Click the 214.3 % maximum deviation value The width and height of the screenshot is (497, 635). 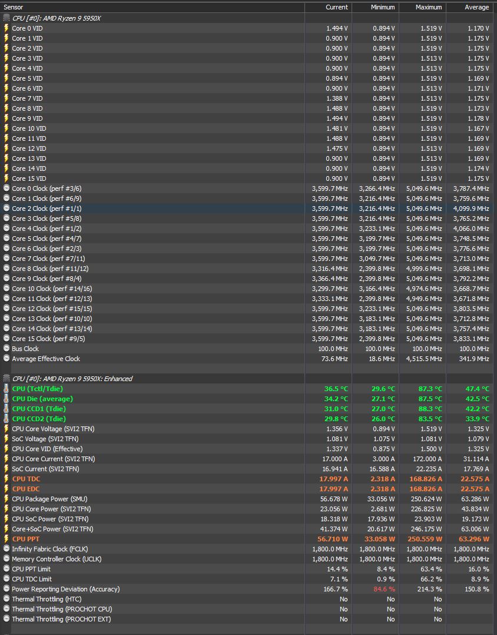430,589
